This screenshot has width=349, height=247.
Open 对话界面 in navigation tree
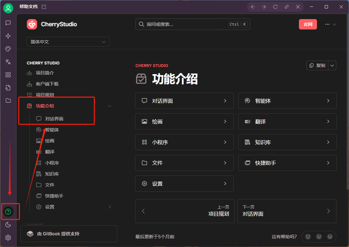54,119
